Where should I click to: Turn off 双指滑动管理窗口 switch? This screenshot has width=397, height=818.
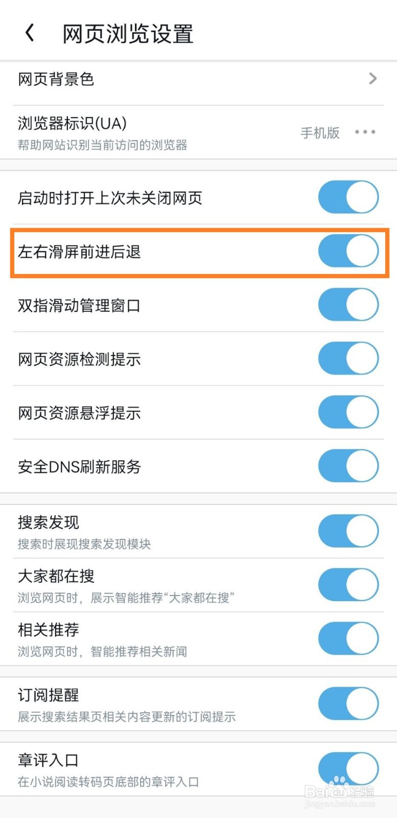point(348,305)
